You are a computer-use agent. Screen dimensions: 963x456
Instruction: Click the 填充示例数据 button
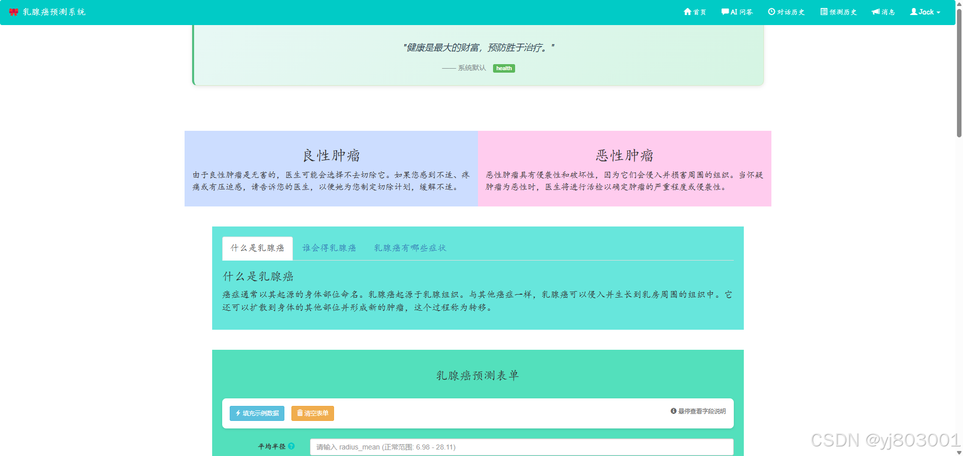[x=257, y=413]
